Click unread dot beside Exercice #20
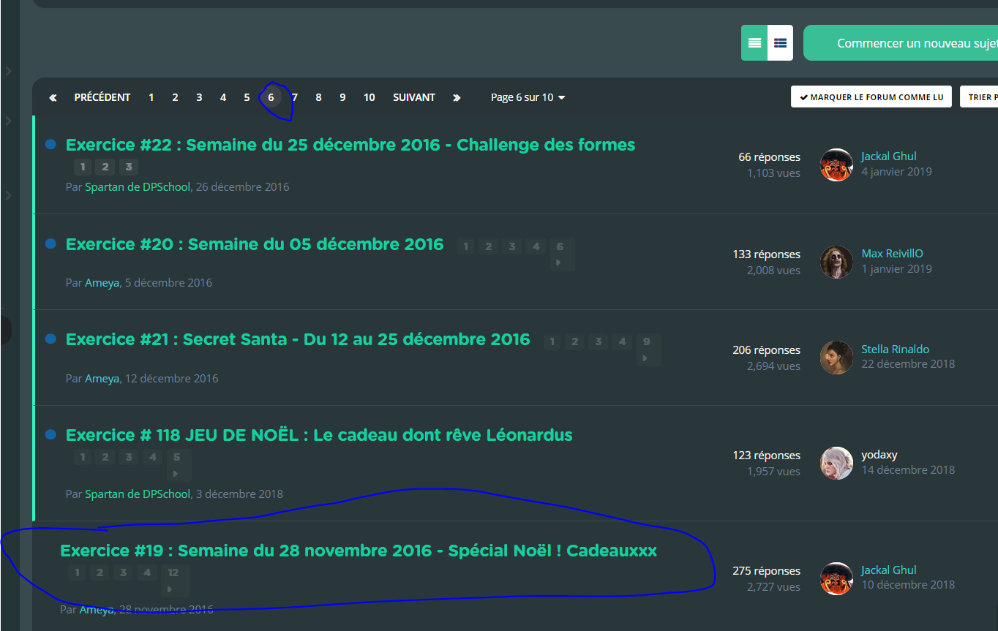The width and height of the screenshot is (998, 631). point(50,243)
